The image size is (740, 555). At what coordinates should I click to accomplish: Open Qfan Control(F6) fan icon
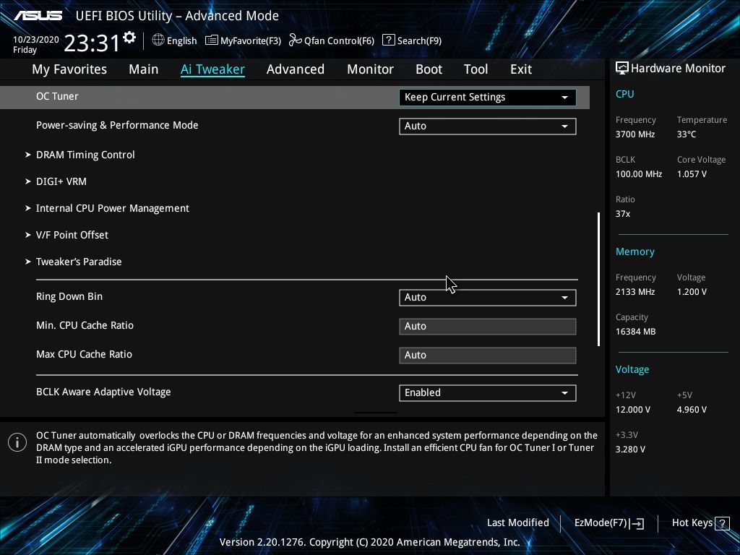click(x=295, y=40)
